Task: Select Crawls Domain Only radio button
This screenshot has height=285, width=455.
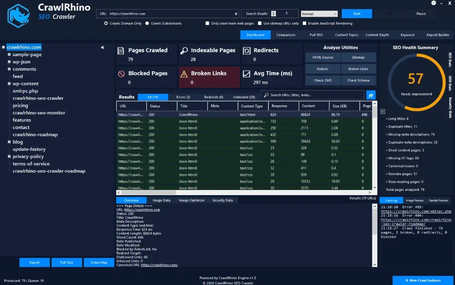Action: 106,23
